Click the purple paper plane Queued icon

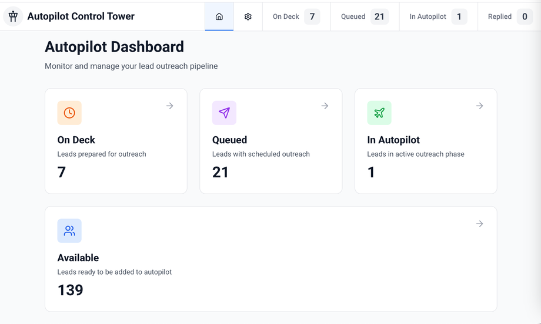tap(224, 113)
